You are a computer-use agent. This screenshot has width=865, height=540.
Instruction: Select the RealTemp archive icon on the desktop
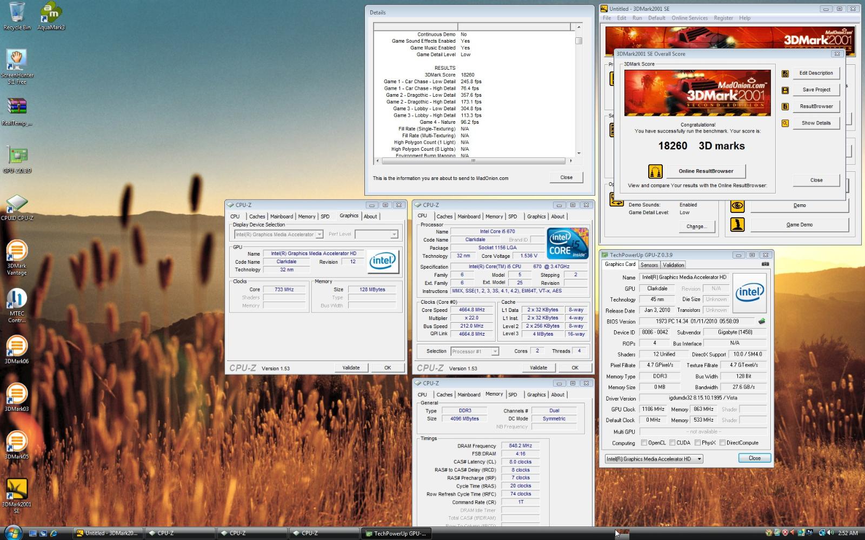pyautogui.click(x=17, y=112)
